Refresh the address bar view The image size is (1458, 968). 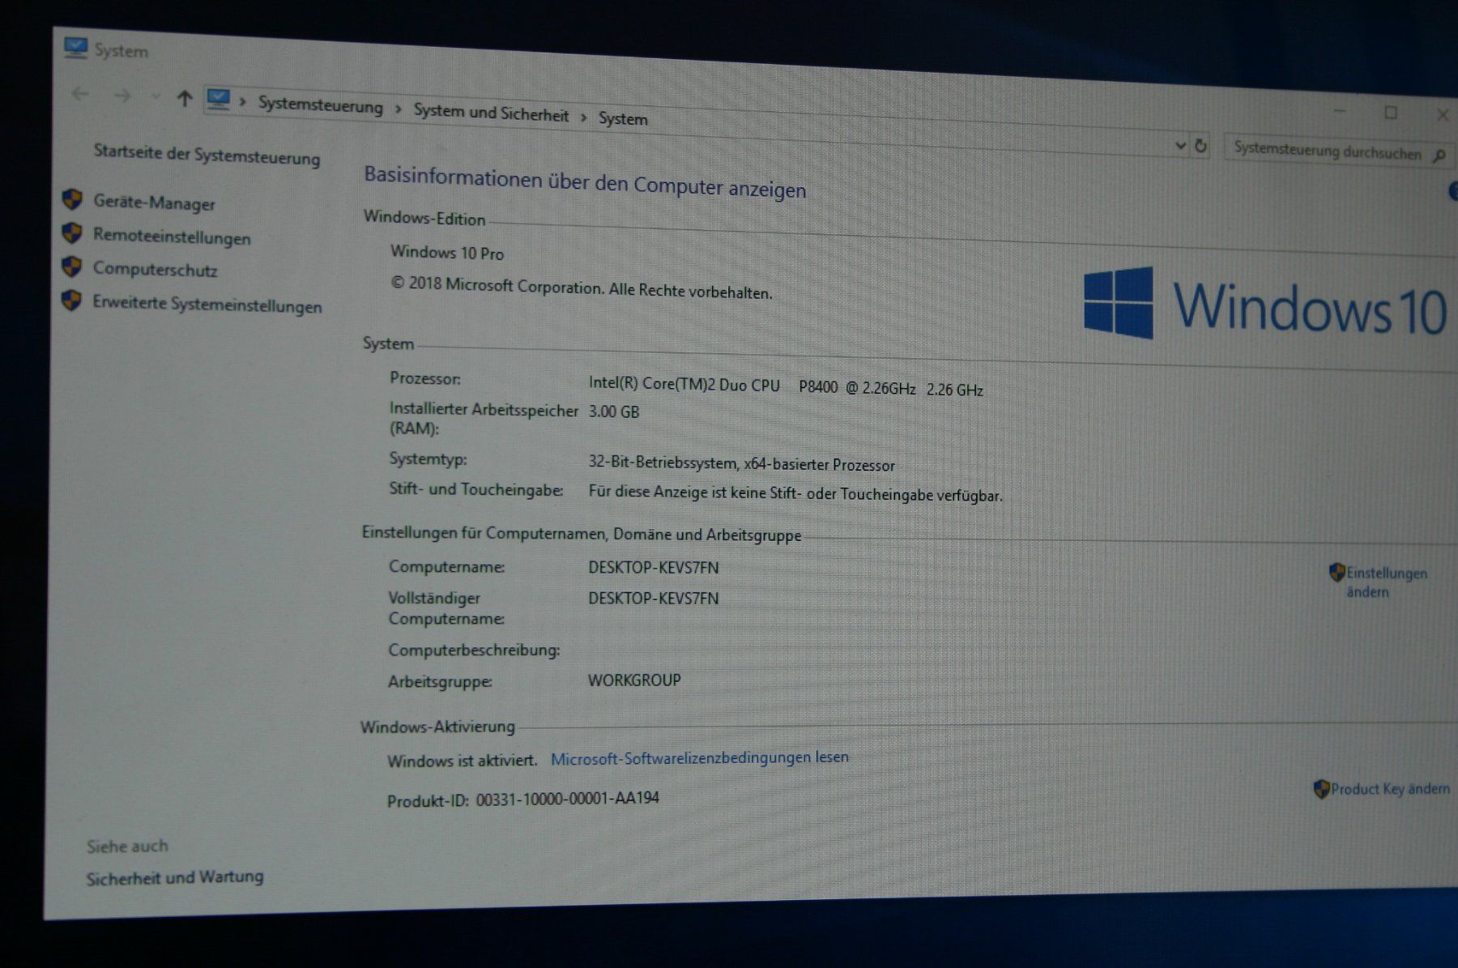pyautogui.click(x=1200, y=147)
